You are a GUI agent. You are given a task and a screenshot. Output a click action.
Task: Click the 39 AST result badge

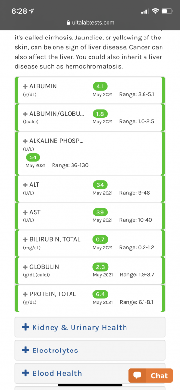(x=100, y=212)
